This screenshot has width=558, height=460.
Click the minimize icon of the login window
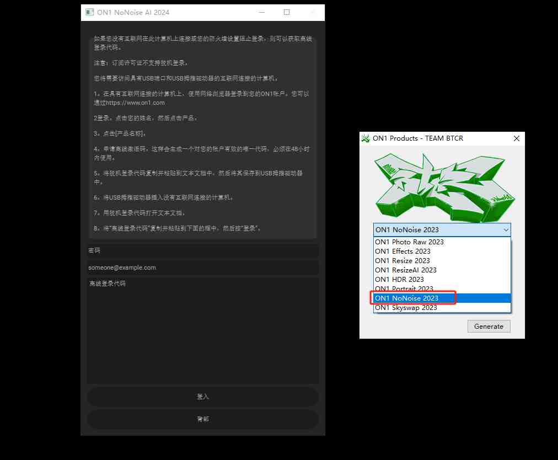click(261, 12)
